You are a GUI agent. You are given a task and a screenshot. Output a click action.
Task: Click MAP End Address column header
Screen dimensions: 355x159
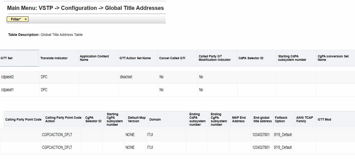click(x=241, y=119)
